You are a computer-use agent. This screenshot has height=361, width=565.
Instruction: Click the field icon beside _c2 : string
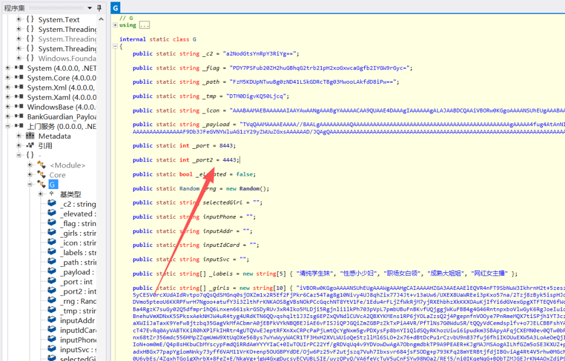pyautogui.click(x=52, y=204)
